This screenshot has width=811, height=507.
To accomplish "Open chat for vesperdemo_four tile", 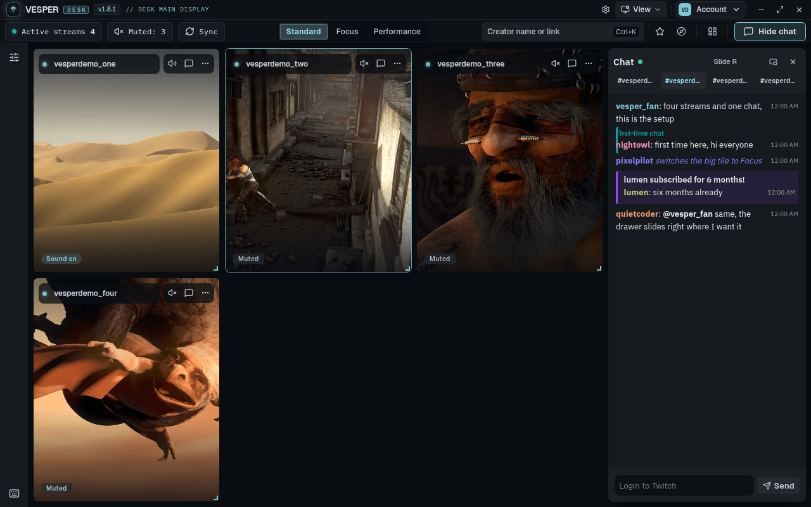I will pyautogui.click(x=189, y=293).
